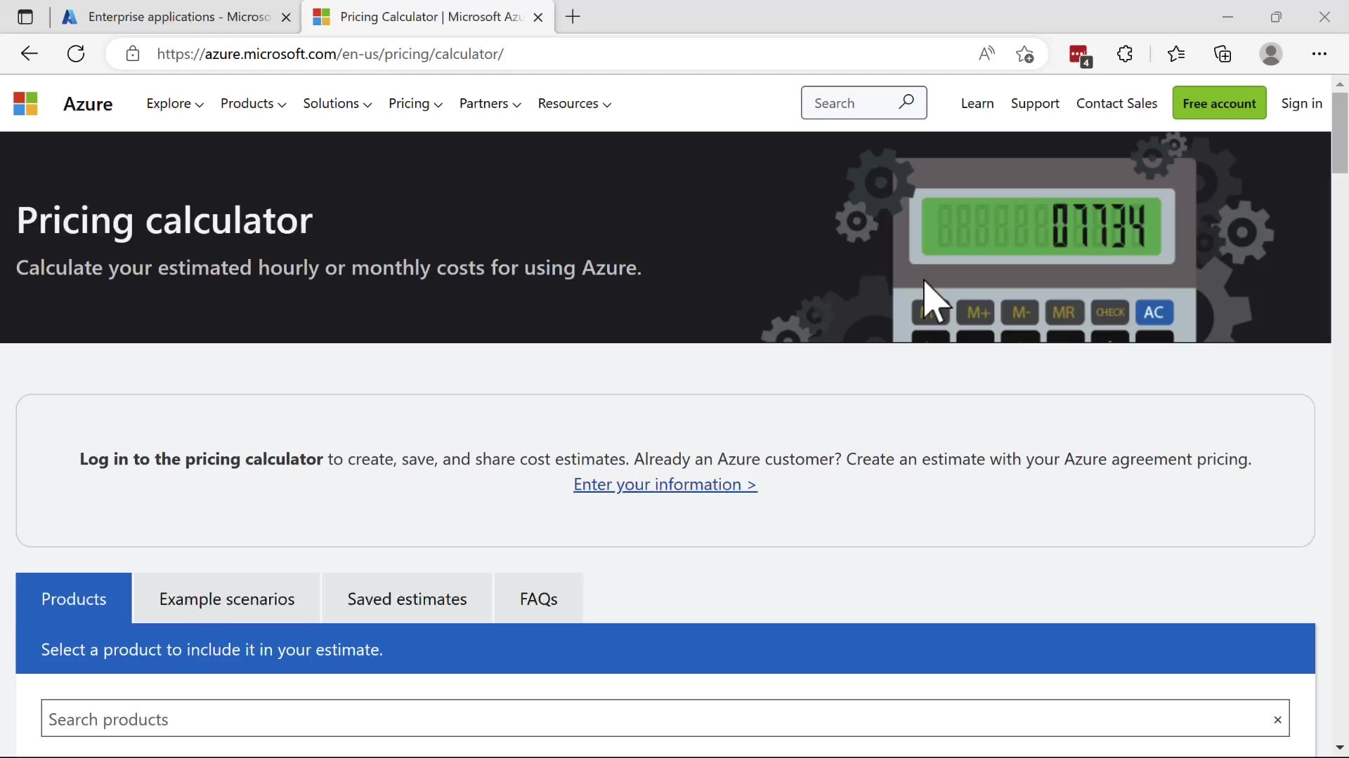Expand the Explore dropdown menu
This screenshot has width=1349, height=758.
pos(174,104)
